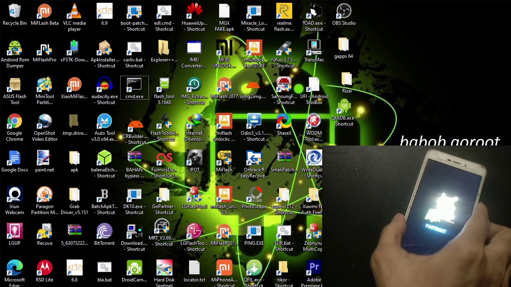Launch Iriun Webcam
The image size is (511, 287).
pos(15,195)
